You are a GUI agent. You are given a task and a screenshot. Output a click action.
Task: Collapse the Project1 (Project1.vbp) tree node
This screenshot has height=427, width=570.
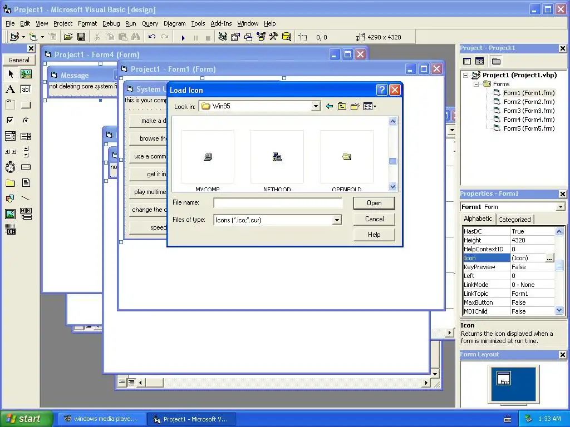point(466,75)
